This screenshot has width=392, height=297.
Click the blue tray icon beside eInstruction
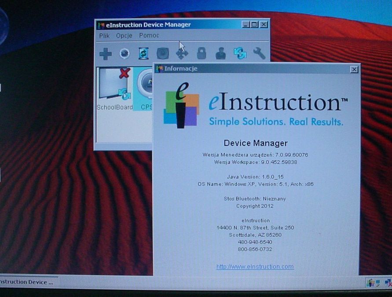(x=378, y=283)
